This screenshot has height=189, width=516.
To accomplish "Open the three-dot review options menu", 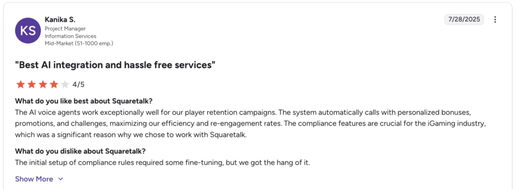I will (495, 20).
